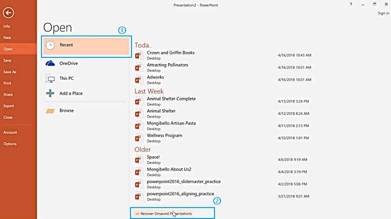This screenshot has height=219, width=391.
Task: Choose Save As in the sidebar
Action: [x=9, y=72]
